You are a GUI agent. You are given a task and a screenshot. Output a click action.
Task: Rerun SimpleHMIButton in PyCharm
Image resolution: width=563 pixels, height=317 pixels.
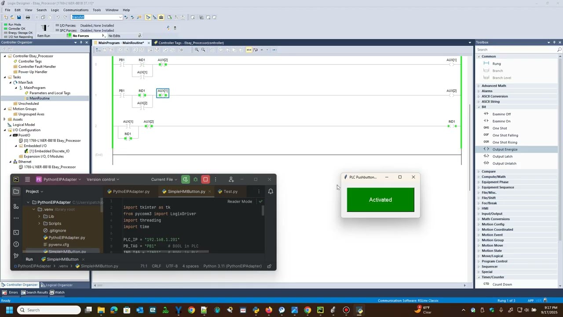[x=185, y=179]
